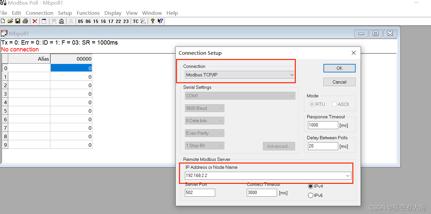
Task: Click the value cell in row 9
Action: click(x=71, y=145)
